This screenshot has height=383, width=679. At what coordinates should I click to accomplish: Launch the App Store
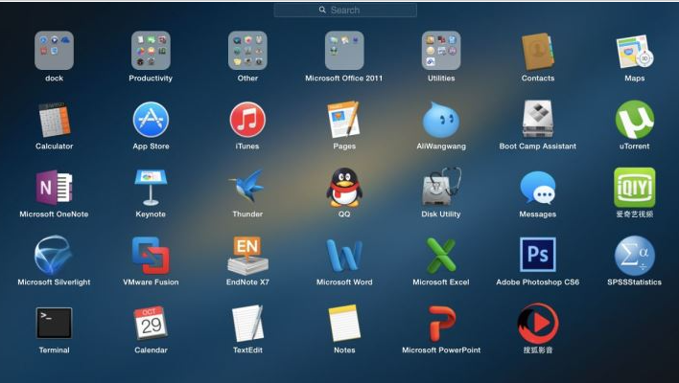click(x=151, y=120)
